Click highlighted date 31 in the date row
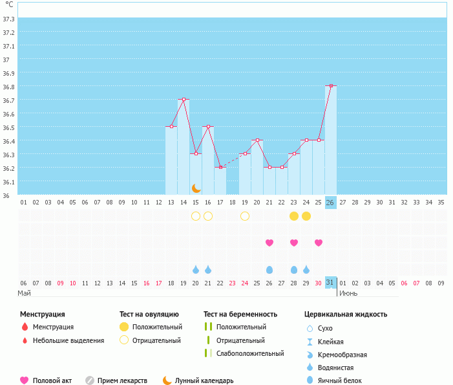Image resolution: width=453 pixels, height=385 pixels. point(330,282)
